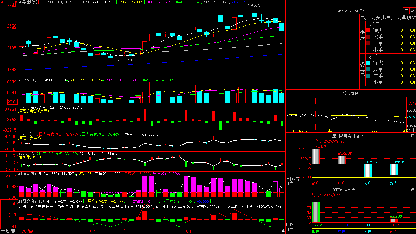This screenshot has width=416, height=234.
Task: Click the 强势线: 3.000 label
Action: [137, 174]
